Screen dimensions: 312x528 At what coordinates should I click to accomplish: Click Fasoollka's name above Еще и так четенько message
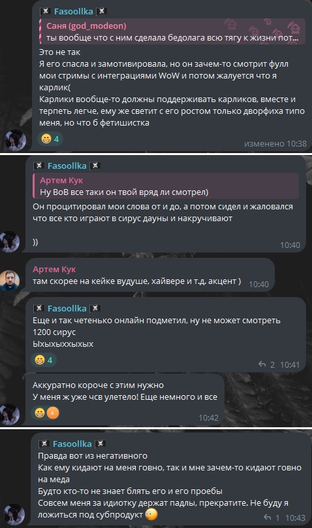tap(67, 308)
